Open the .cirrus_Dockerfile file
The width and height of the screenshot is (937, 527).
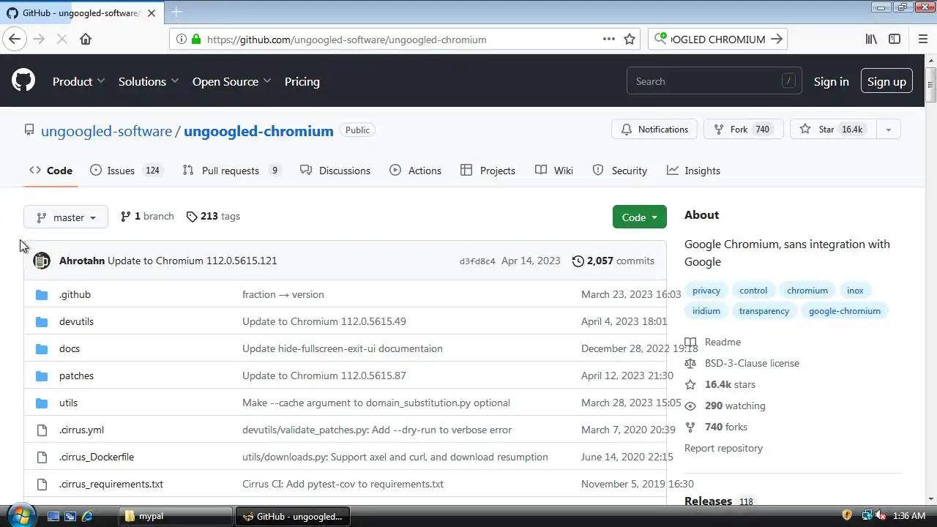point(97,457)
